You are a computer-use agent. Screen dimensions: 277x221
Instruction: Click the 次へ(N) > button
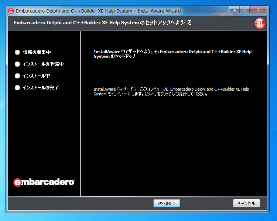(167, 203)
